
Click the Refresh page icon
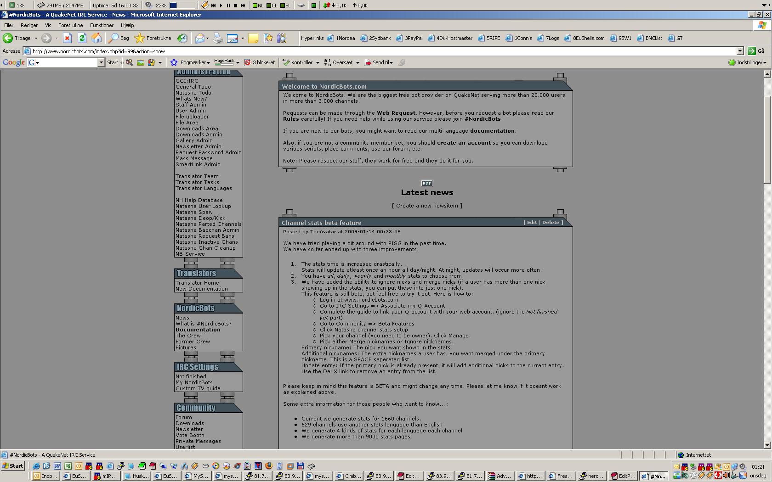[82, 38]
